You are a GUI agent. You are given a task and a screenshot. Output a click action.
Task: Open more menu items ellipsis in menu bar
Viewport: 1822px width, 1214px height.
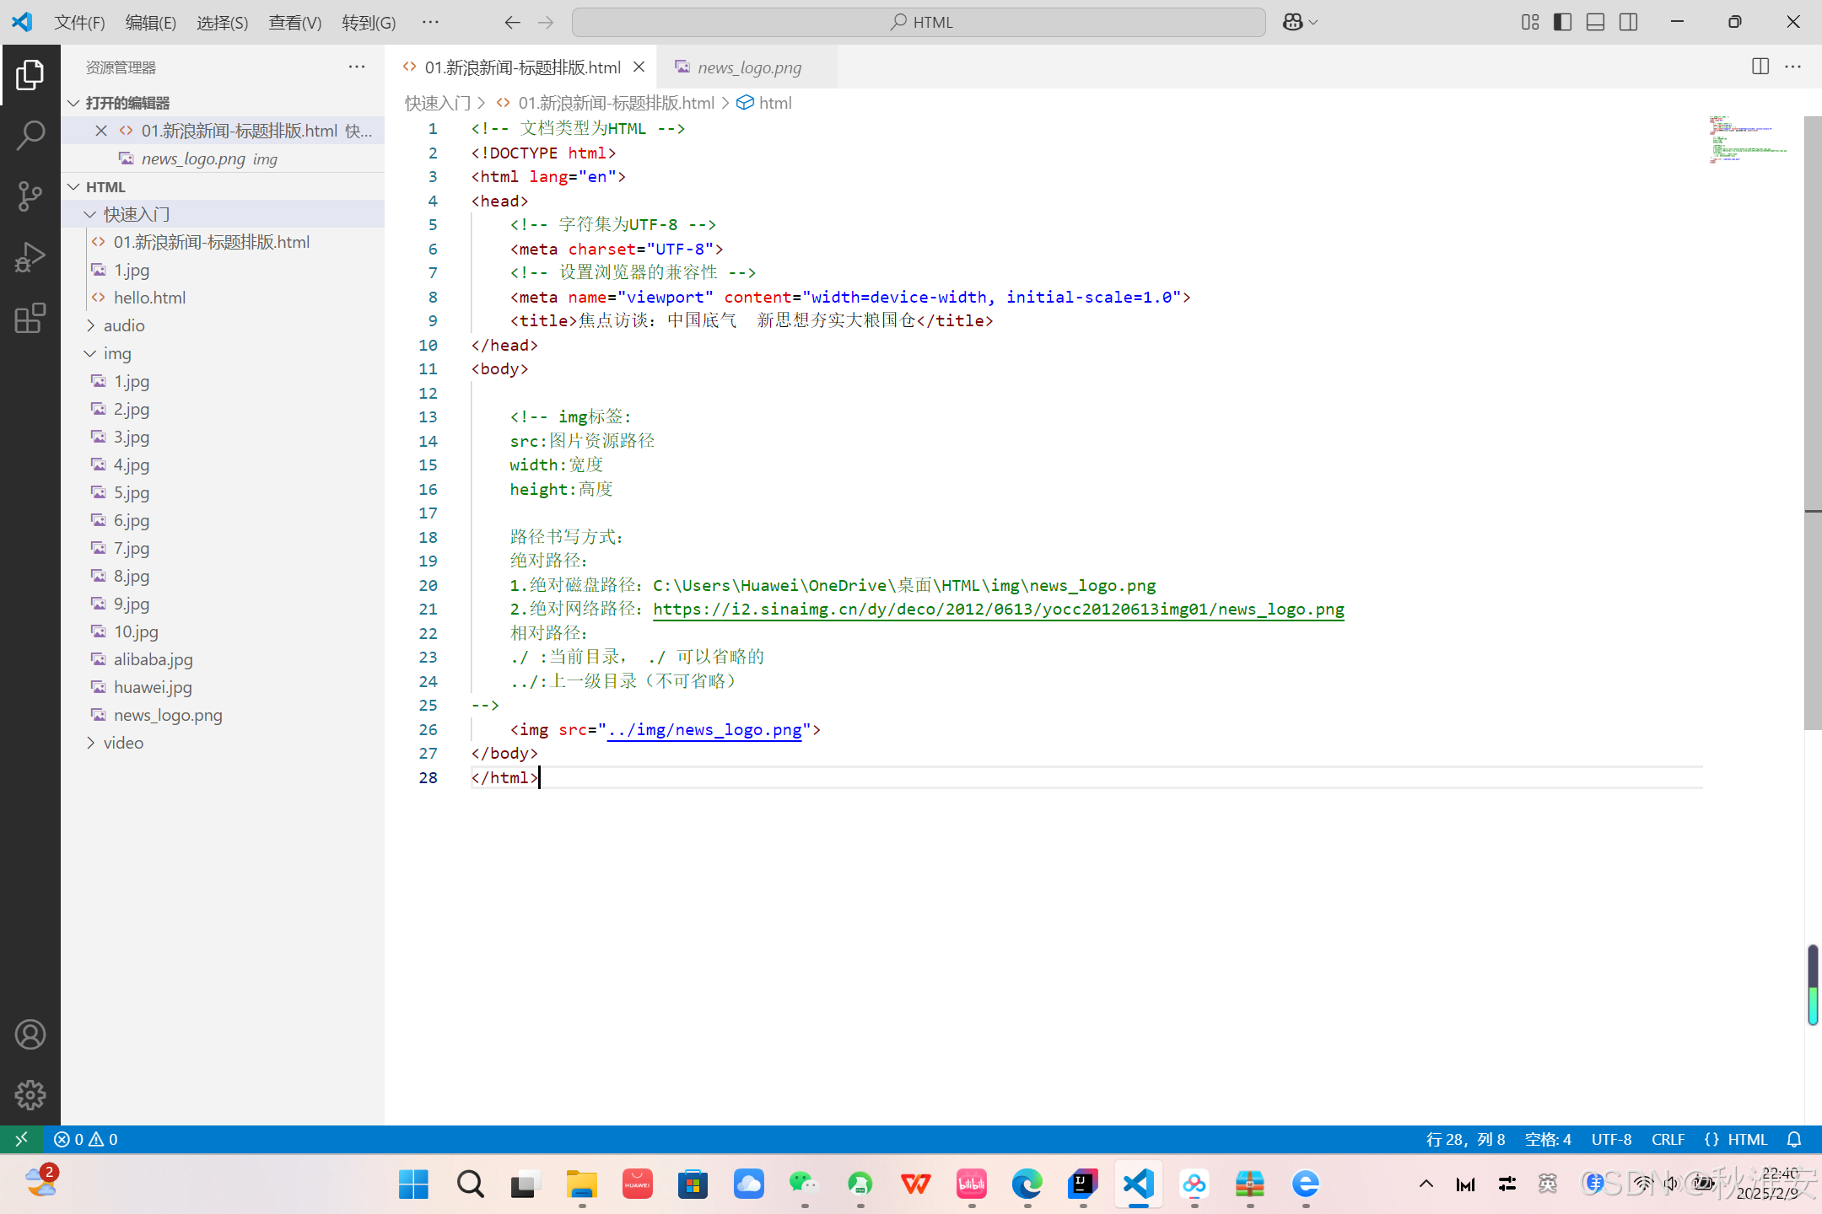(x=430, y=23)
